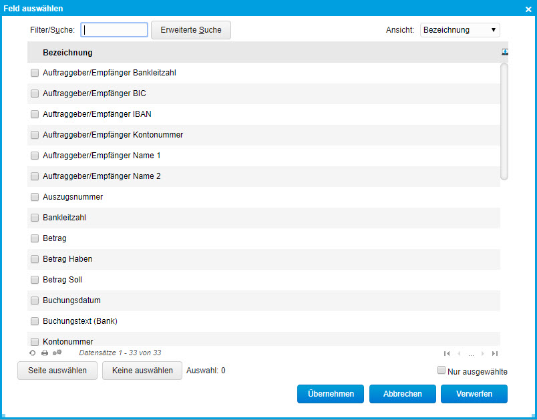This screenshot has width=537, height=420.
Task: Go to the next page arrow
Action: tap(483, 353)
